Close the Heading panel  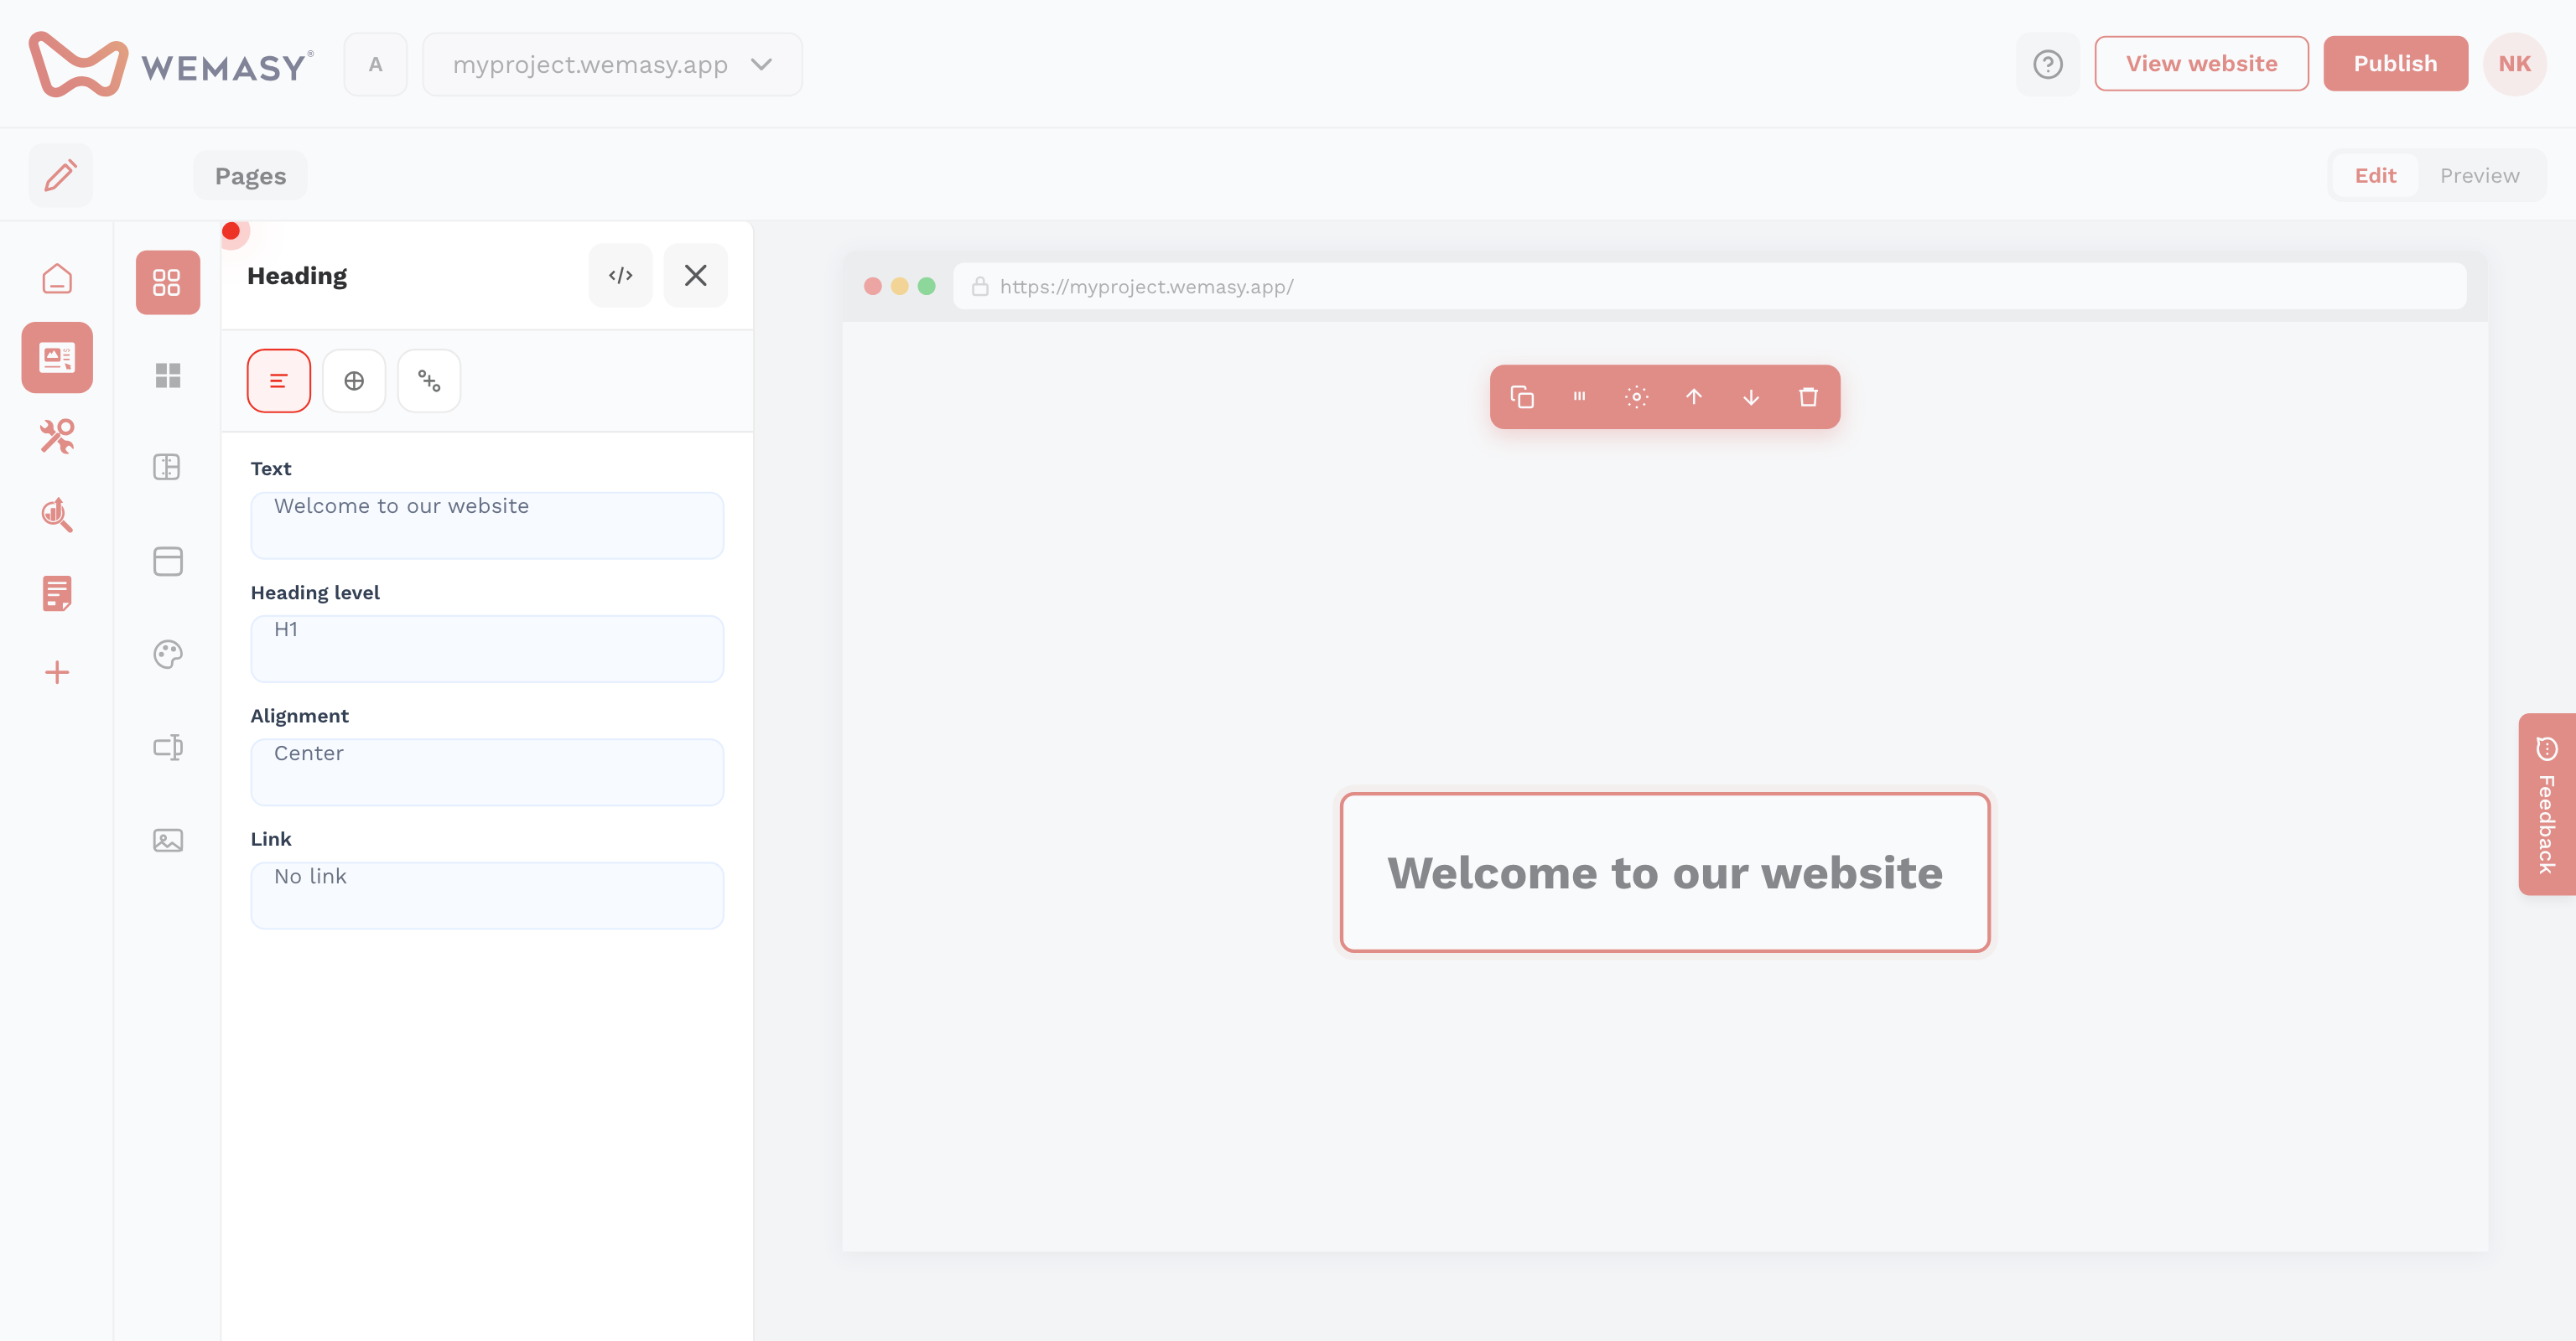pyautogui.click(x=695, y=276)
